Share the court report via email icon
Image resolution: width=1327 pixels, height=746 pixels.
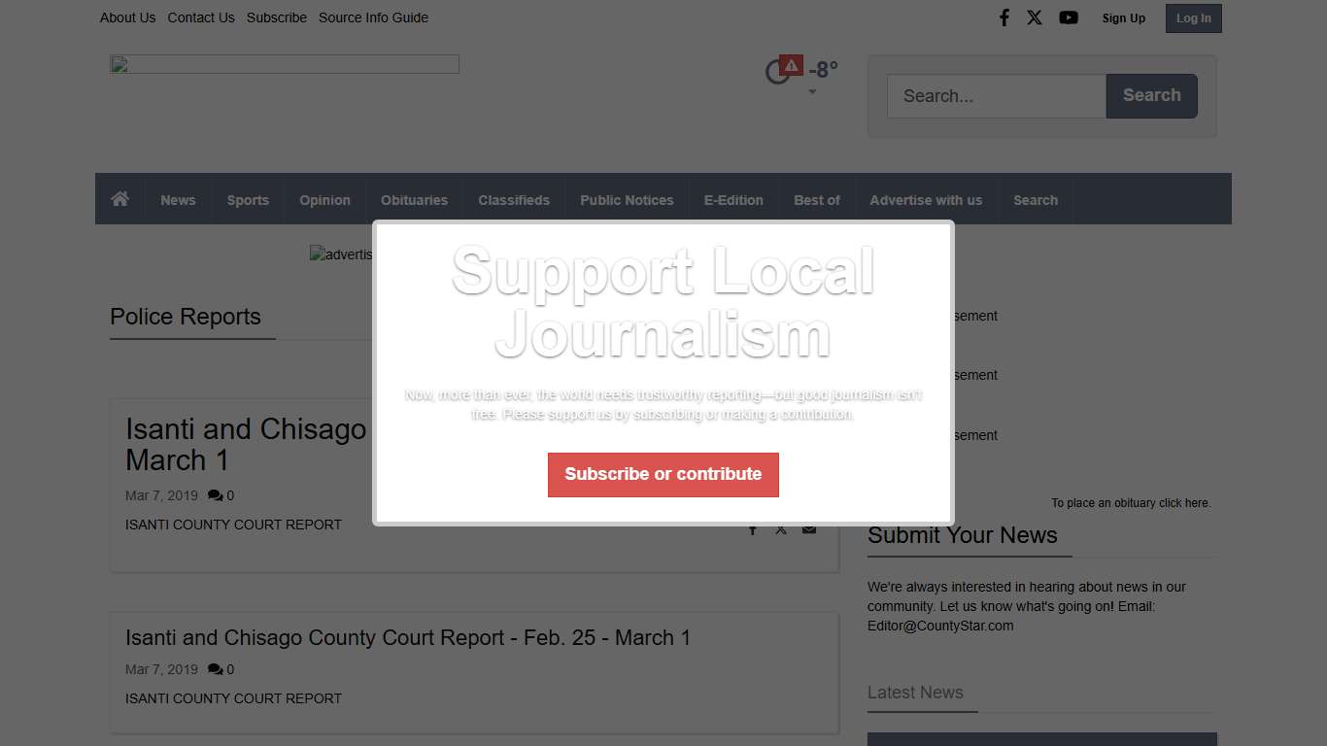pyautogui.click(x=808, y=529)
